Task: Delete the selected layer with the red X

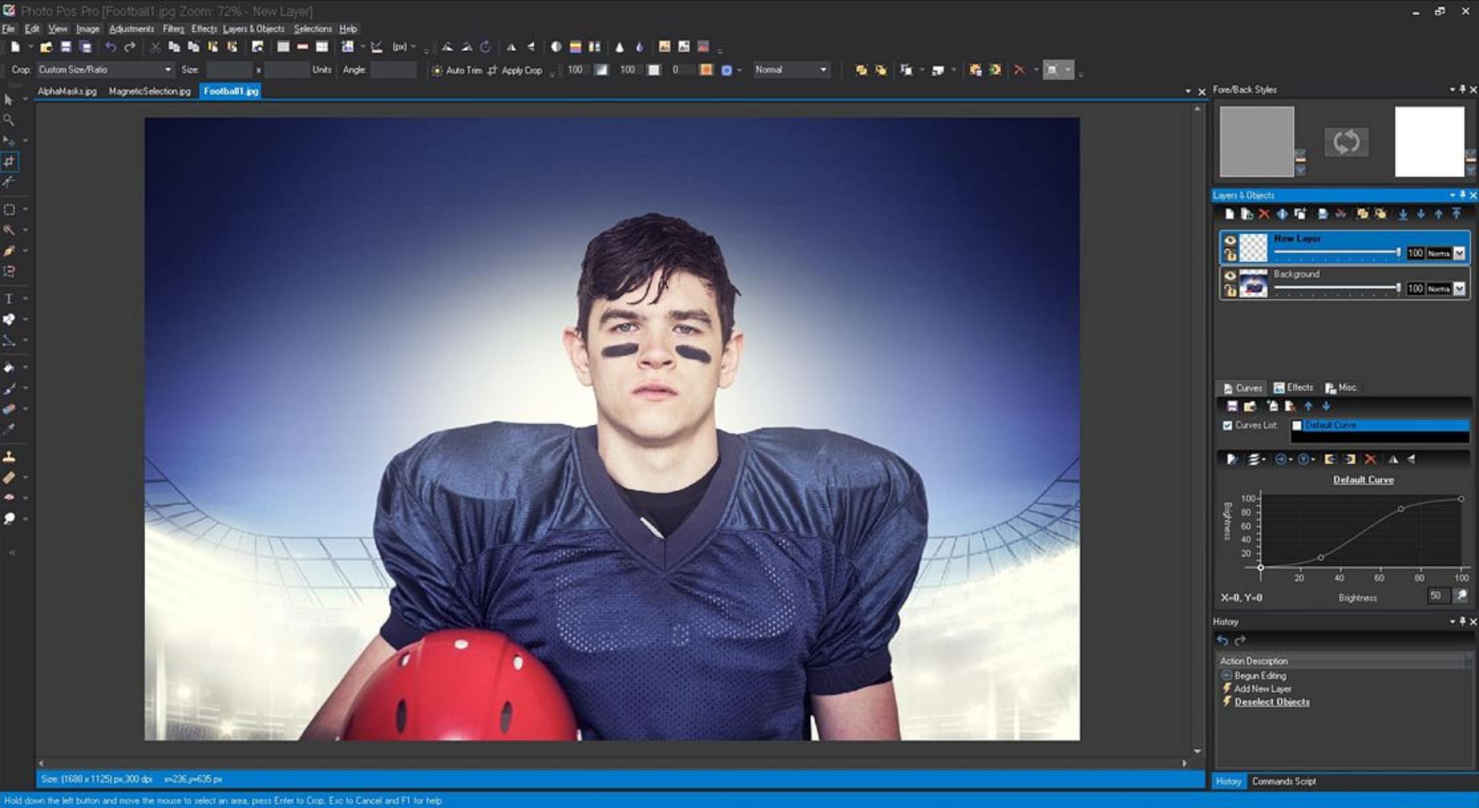Action: pyautogui.click(x=1263, y=214)
